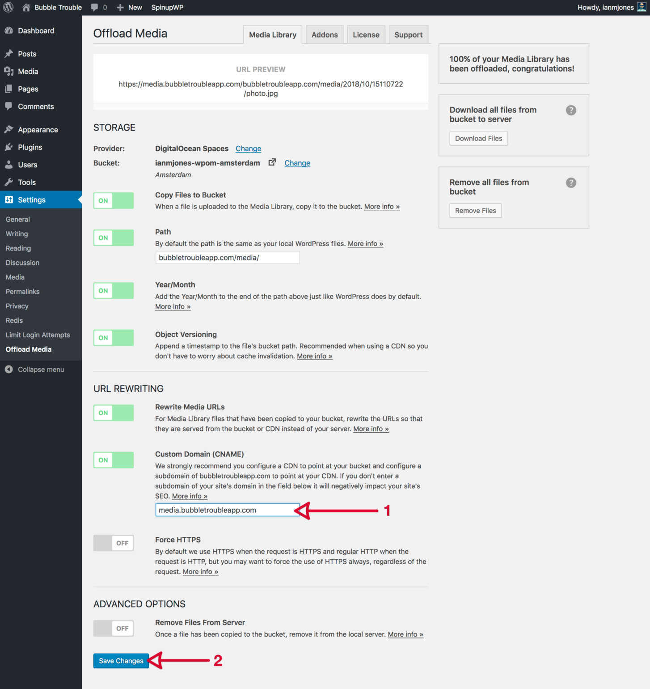
Task: Click the Pages sidebar icon
Action: [8, 89]
